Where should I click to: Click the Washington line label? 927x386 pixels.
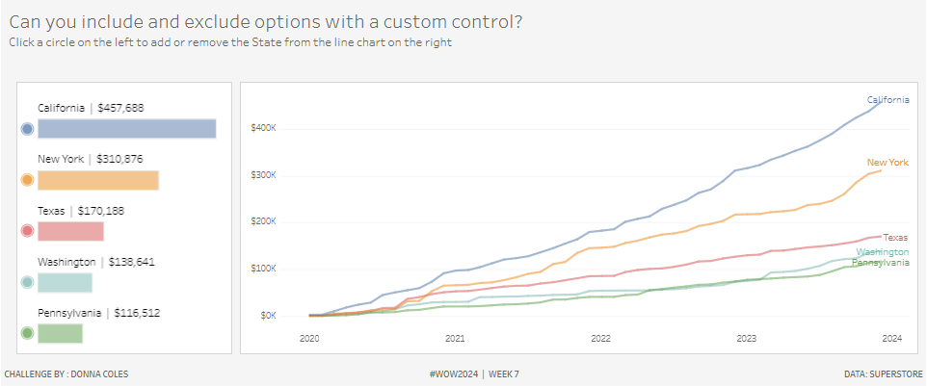point(882,252)
